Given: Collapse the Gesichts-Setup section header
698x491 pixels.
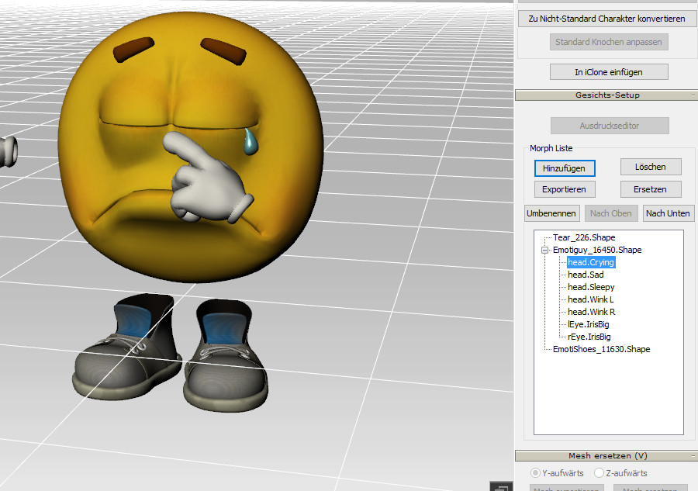Looking at the screenshot, I should click(x=693, y=95).
